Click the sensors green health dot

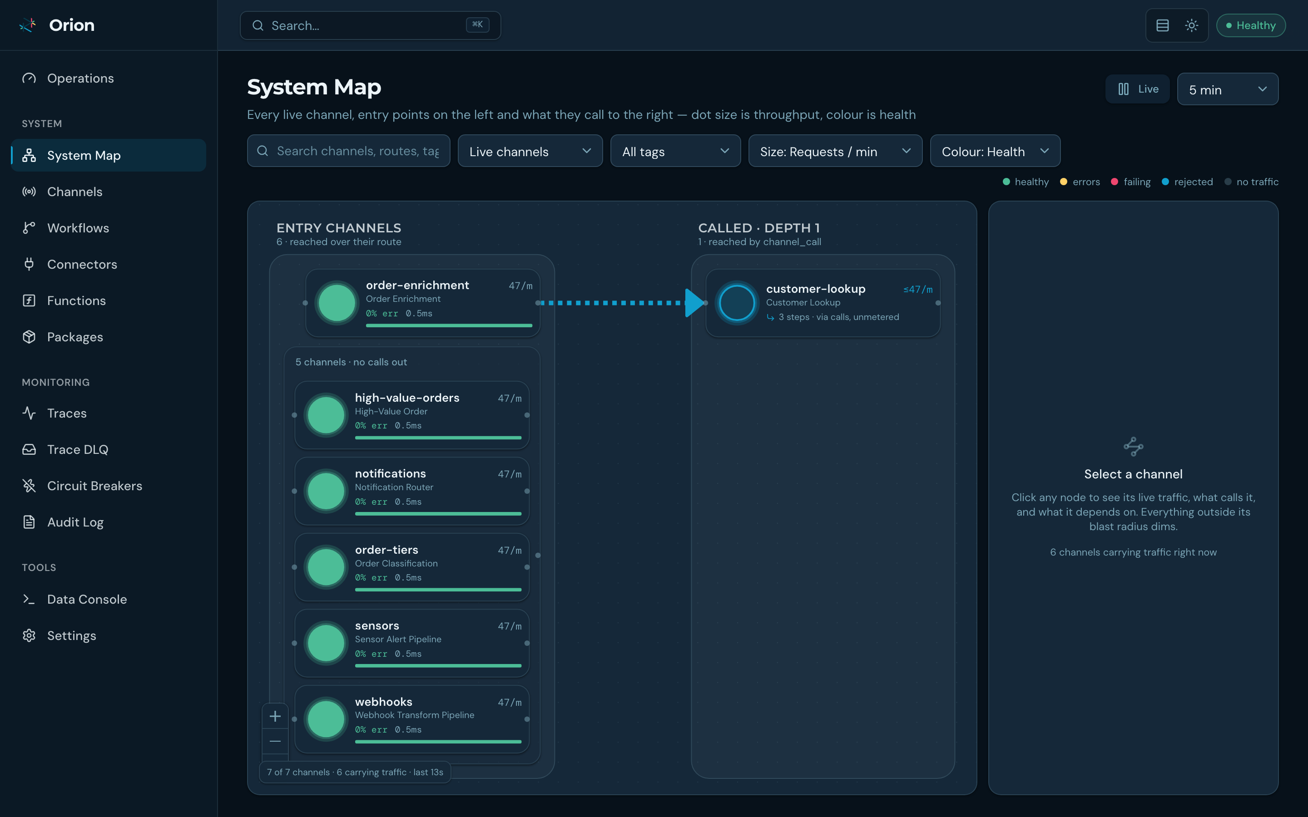[326, 643]
